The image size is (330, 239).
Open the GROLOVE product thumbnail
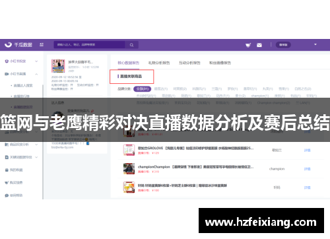click(x=129, y=150)
